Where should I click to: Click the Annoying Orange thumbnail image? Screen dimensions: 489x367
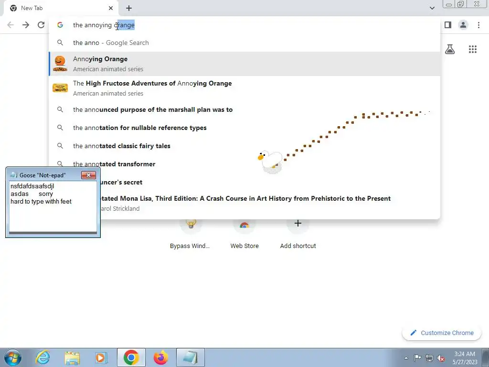point(60,64)
